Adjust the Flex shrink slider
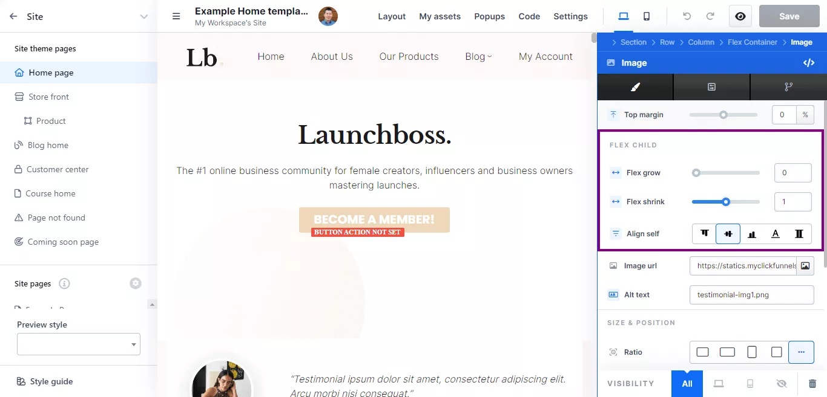This screenshot has height=397, width=827. [726, 202]
